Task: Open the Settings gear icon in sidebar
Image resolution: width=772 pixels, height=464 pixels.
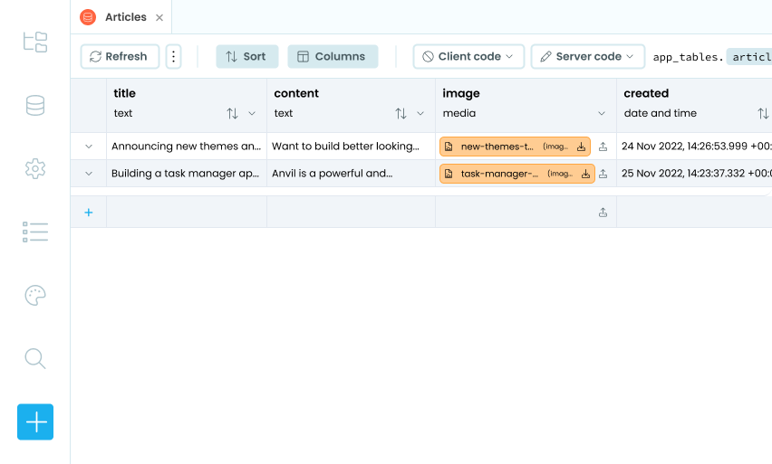Action: point(35,168)
